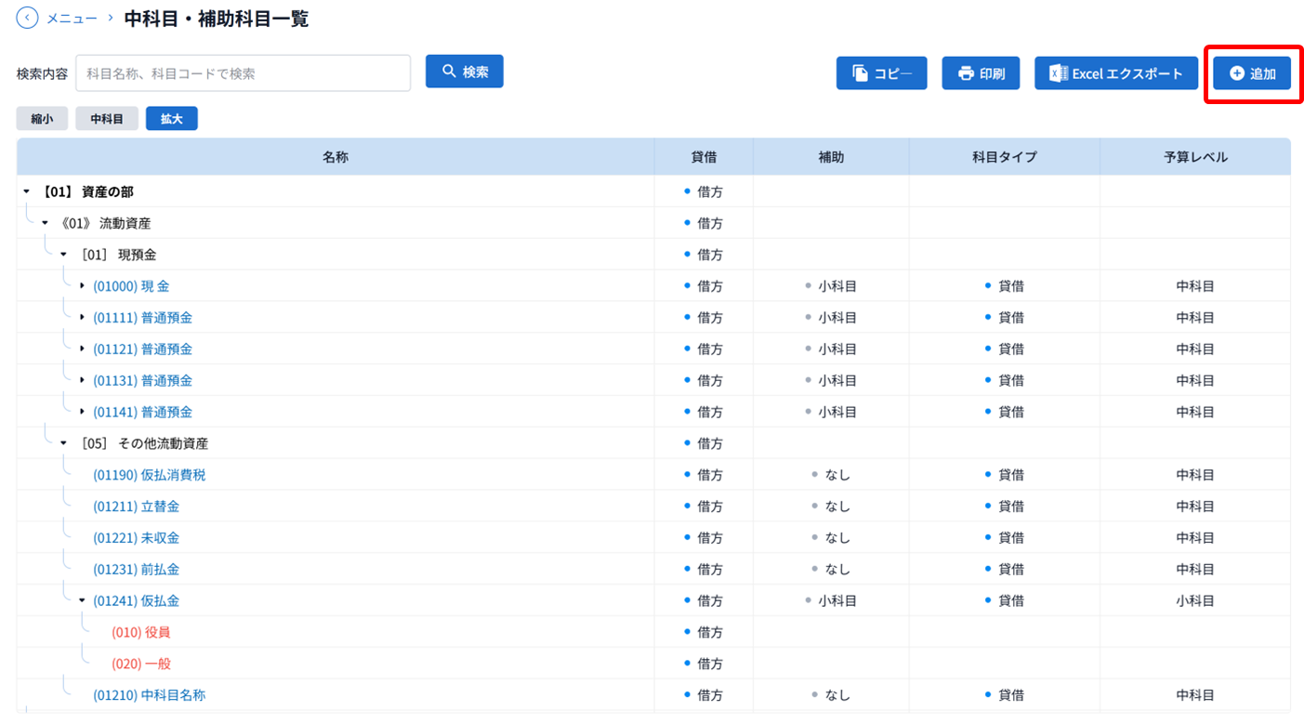Open the (01211) 立替金 account link
Viewport: 1304px width, 724px height.
pyautogui.click(x=137, y=507)
